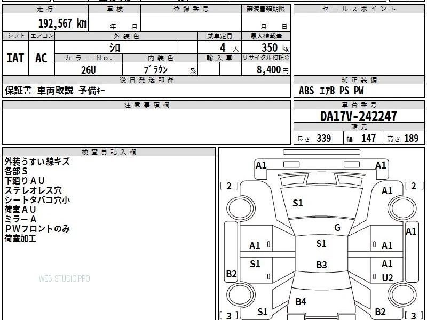This screenshot has width=427, height=320.
Task: Select the 後日発送部品 header bar
Action: tap(146, 79)
